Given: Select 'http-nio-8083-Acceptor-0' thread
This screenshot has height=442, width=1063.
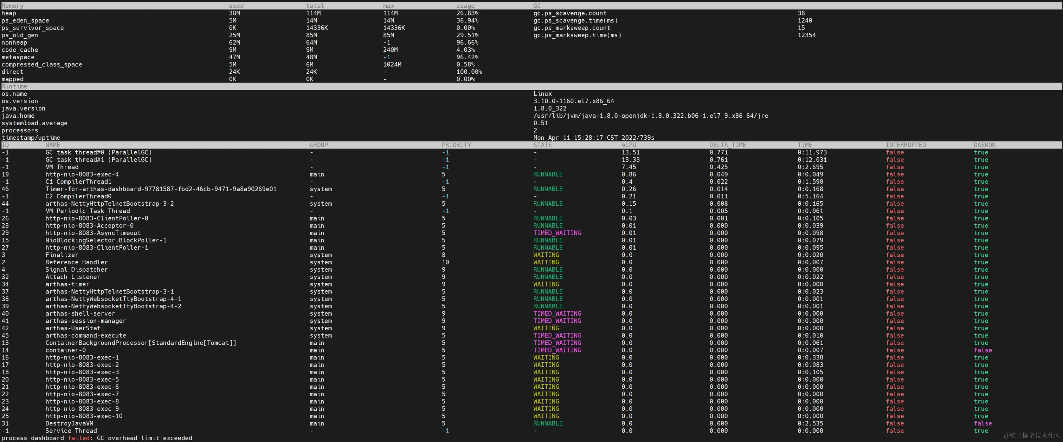Looking at the screenshot, I should click(90, 225).
